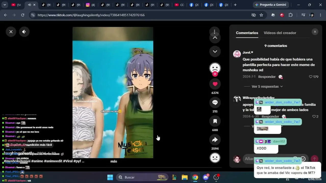326x183 pixels.
Task: Open emoji picker in comment box
Action: click(303, 159)
